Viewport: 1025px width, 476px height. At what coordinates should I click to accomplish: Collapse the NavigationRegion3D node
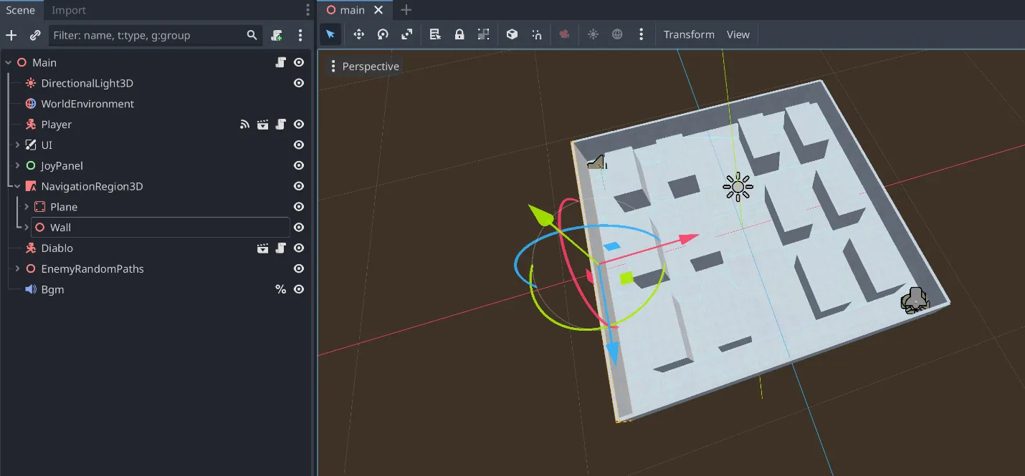pyautogui.click(x=18, y=187)
